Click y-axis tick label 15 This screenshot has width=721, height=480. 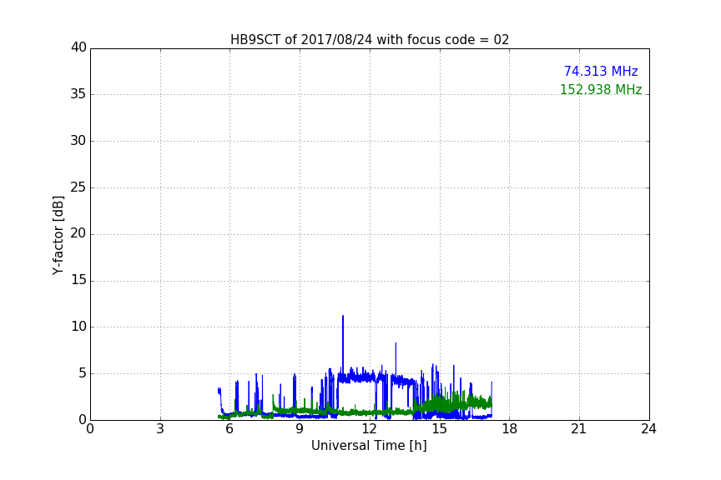click(x=78, y=280)
